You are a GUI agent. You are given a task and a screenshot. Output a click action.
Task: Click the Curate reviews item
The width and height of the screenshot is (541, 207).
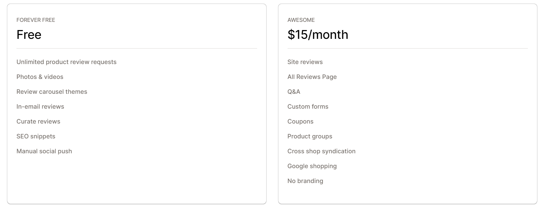pyautogui.click(x=38, y=121)
